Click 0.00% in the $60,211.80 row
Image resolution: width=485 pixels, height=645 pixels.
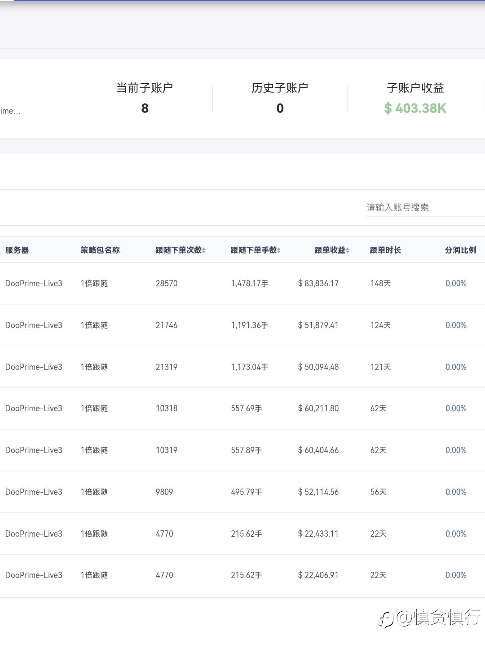click(455, 409)
